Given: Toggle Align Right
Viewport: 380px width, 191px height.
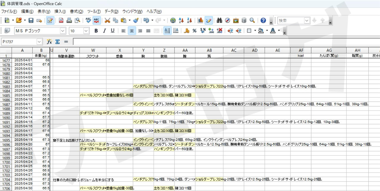Looking at the screenshot, I should (140, 31).
